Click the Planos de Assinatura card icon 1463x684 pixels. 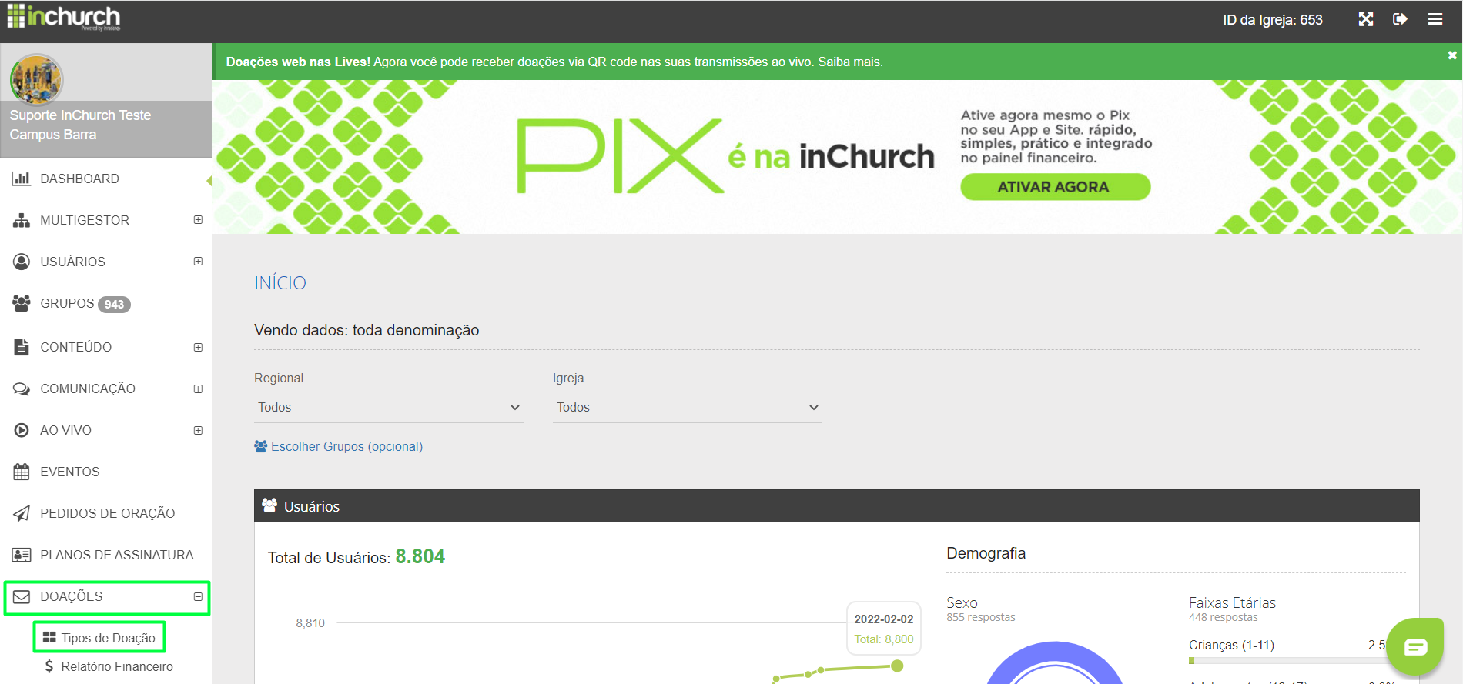click(x=22, y=555)
